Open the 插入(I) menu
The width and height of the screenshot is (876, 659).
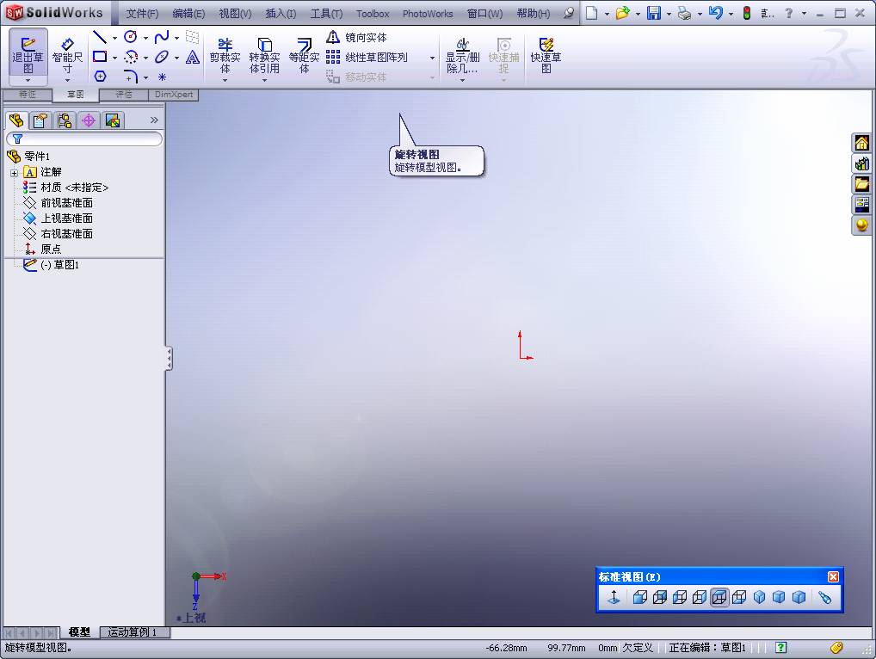click(x=281, y=14)
